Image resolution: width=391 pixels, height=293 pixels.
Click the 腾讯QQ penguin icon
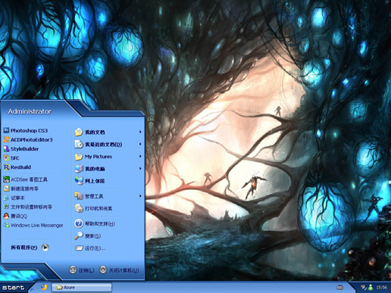pyautogui.click(x=6, y=216)
